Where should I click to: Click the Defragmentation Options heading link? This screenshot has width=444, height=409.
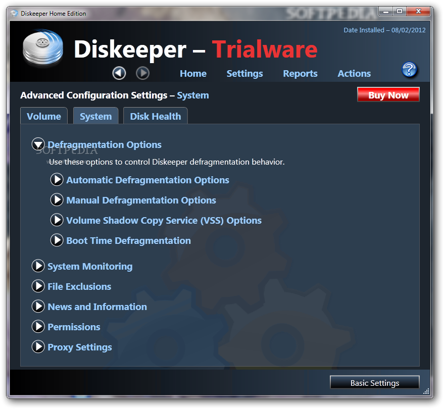point(105,144)
